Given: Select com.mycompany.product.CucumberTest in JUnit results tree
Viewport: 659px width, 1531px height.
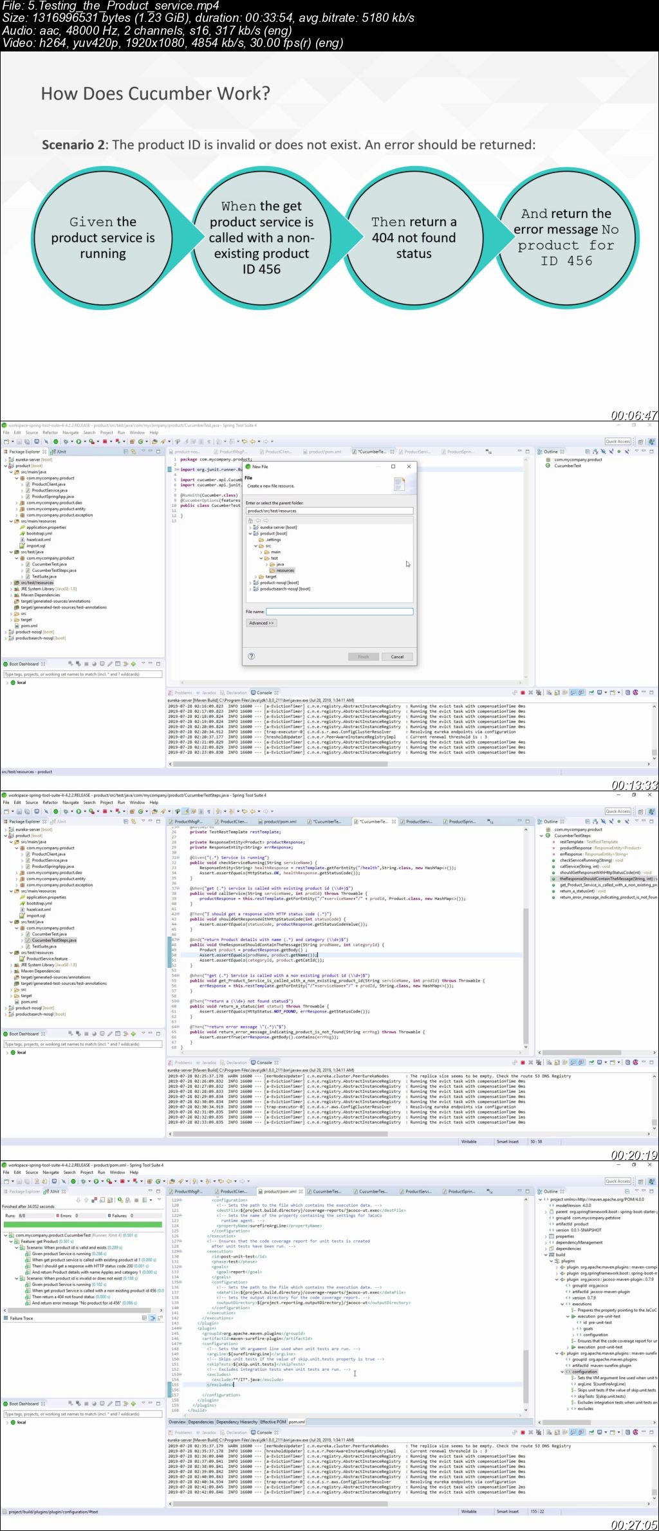Looking at the screenshot, I should (75, 1235).
